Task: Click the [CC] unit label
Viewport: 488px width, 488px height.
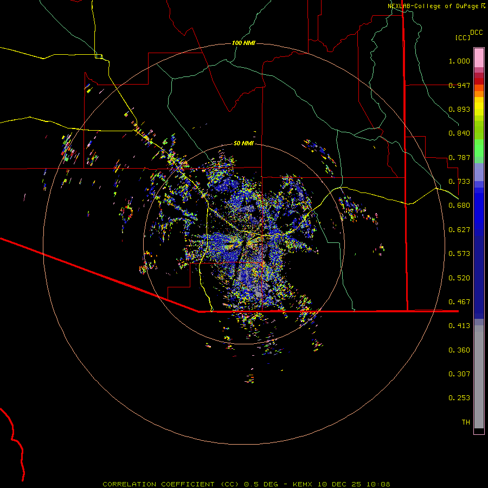Action: (463, 37)
